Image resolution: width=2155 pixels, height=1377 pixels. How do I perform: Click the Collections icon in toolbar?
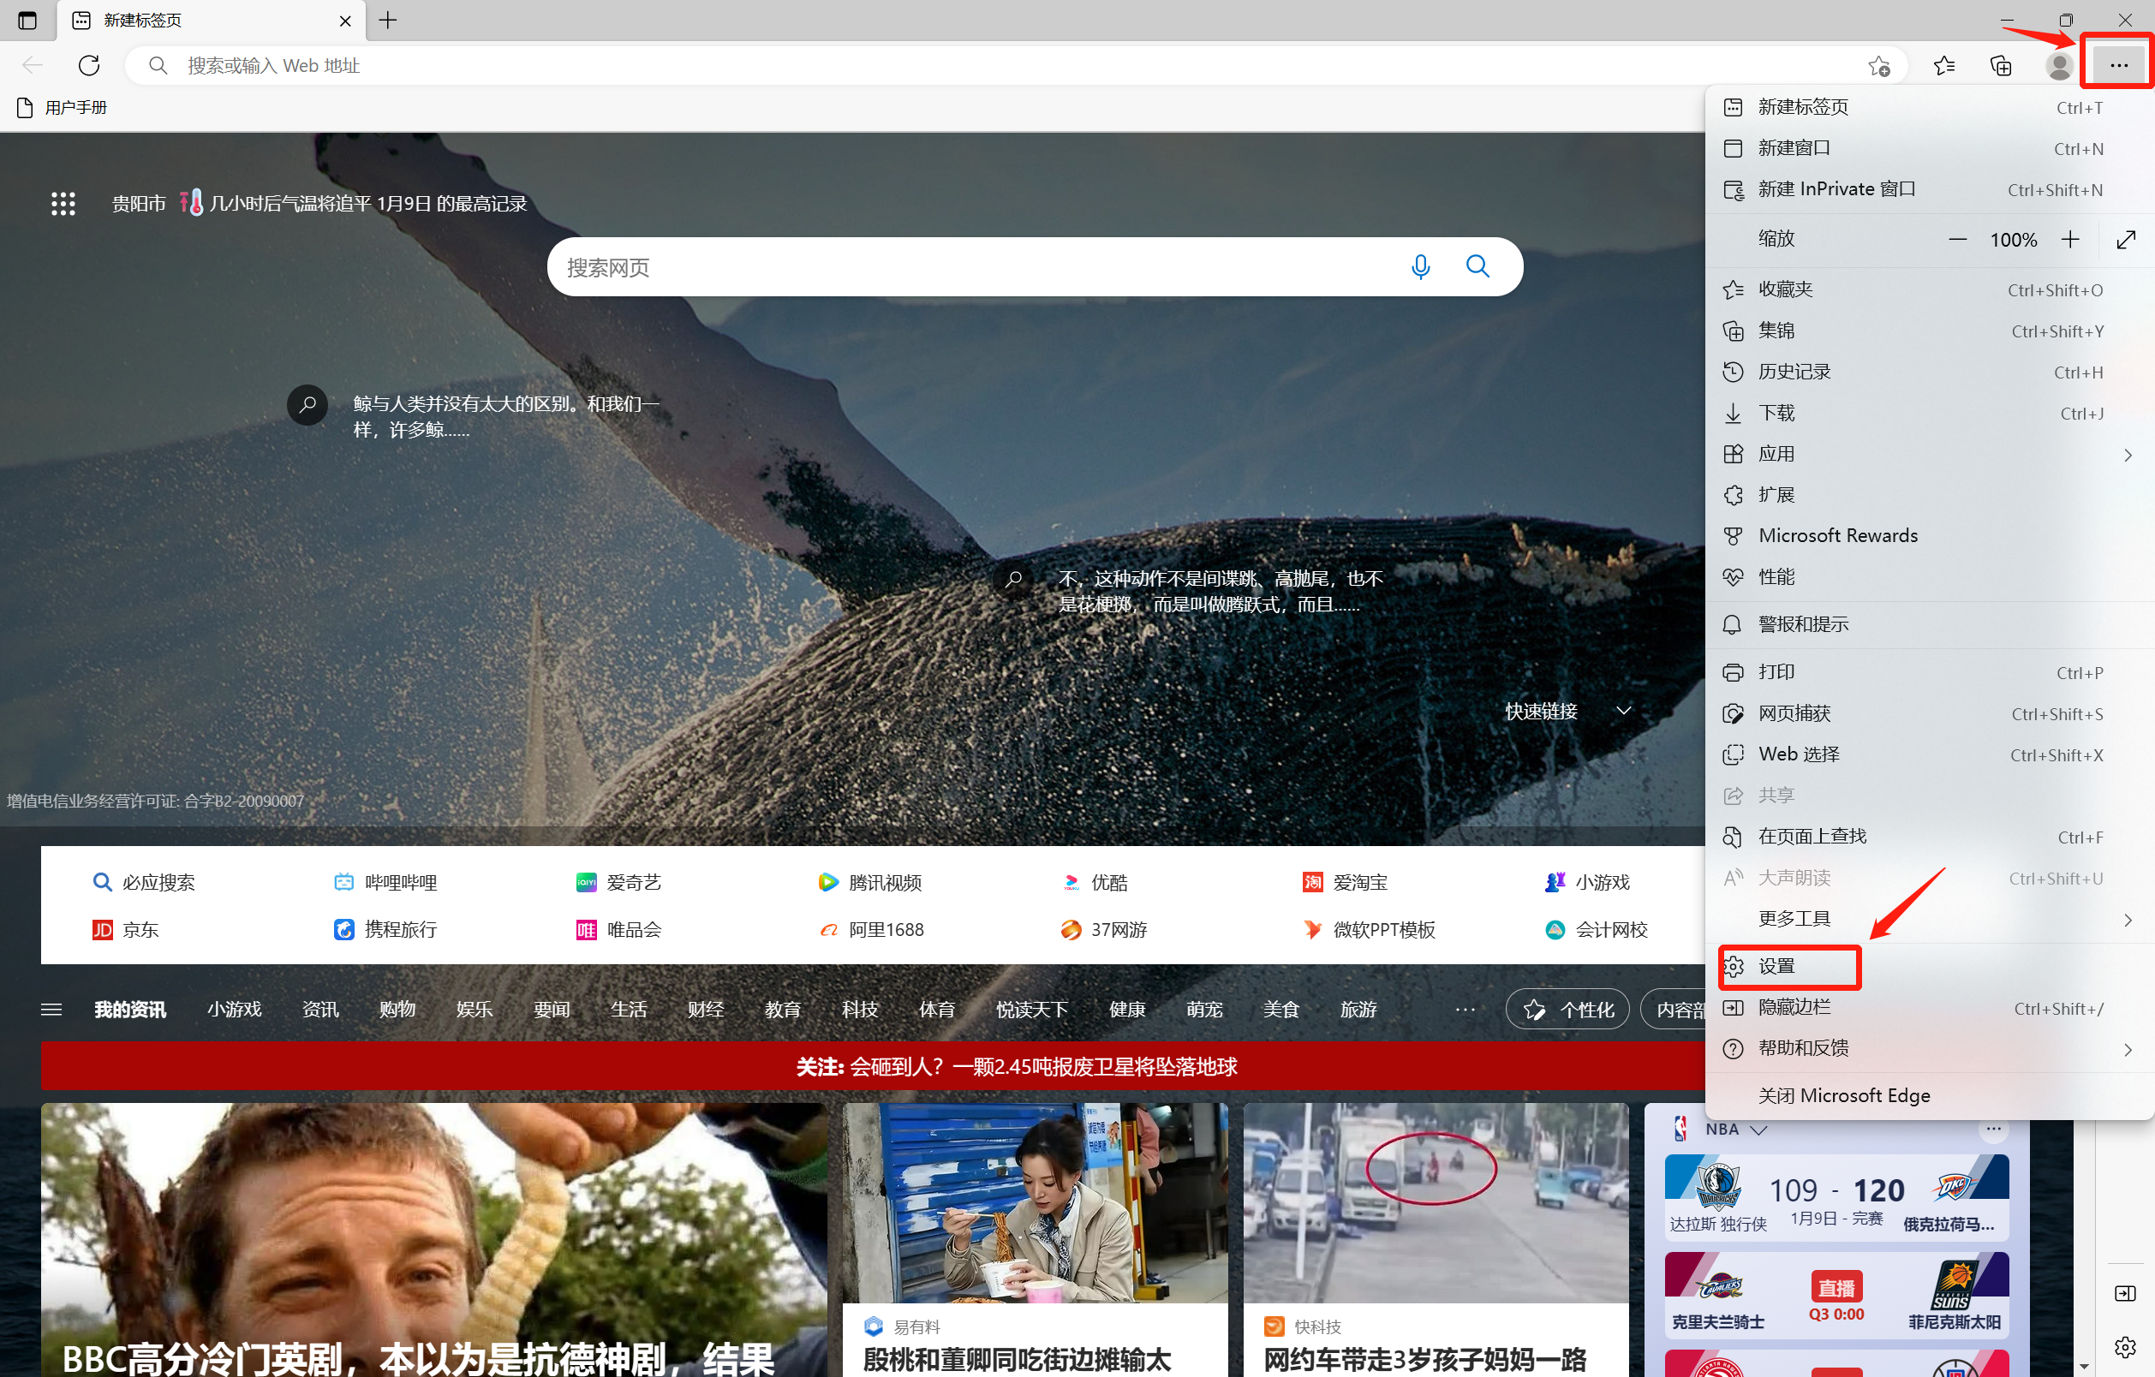point(2000,65)
